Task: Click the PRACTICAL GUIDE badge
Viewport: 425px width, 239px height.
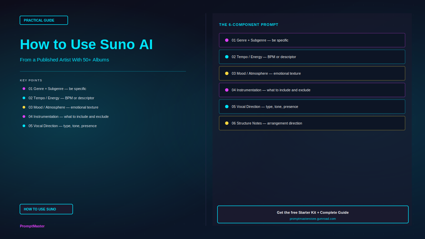Action: [44, 20]
